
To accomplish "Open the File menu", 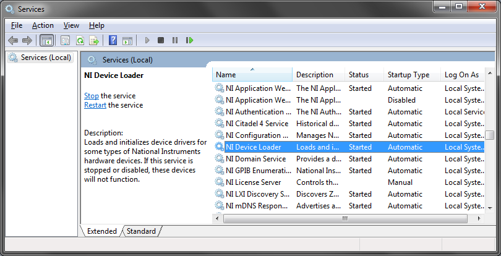I will [17, 25].
